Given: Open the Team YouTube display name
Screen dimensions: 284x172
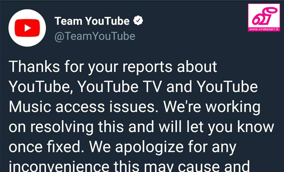Looking at the screenshot, I should (92, 21).
